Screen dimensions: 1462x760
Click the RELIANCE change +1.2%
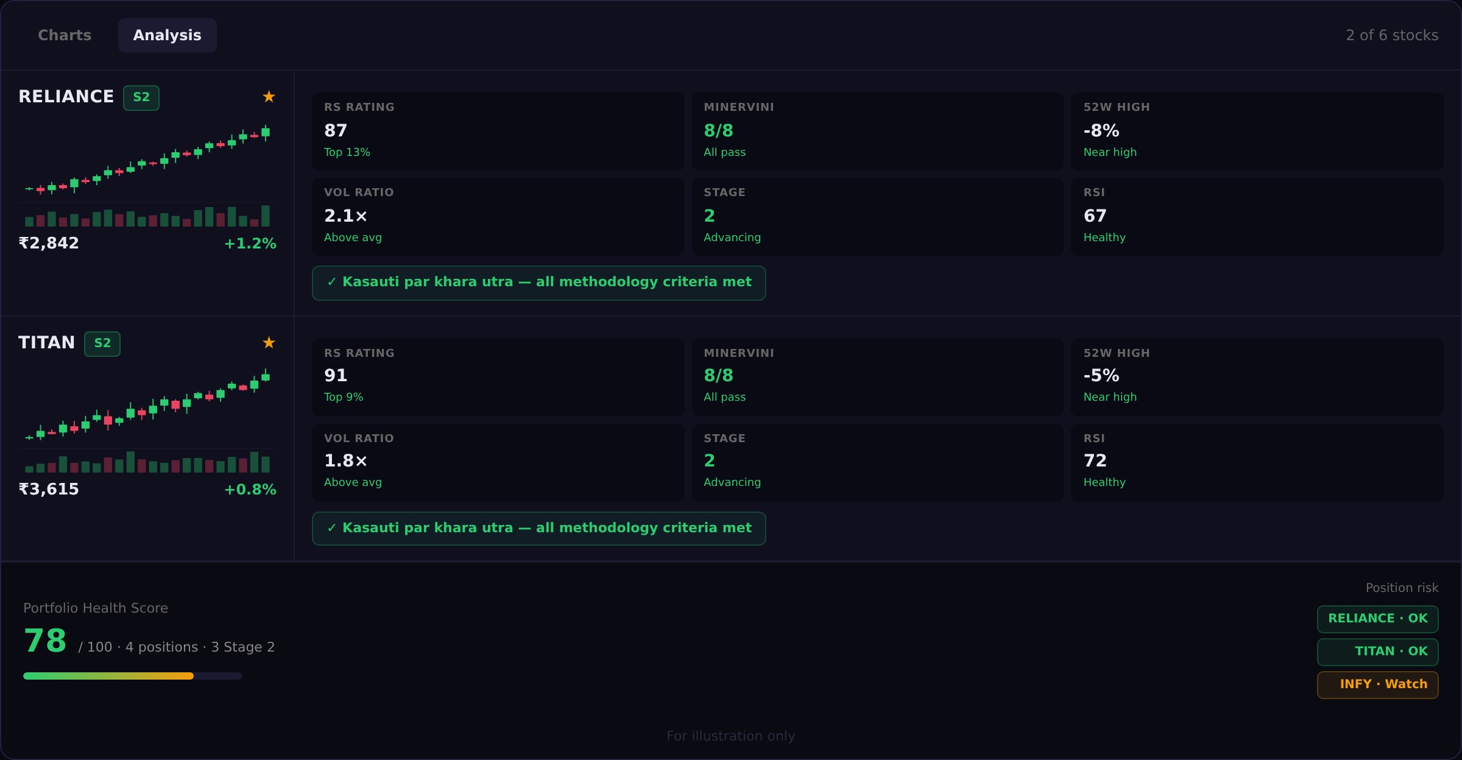coord(250,244)
